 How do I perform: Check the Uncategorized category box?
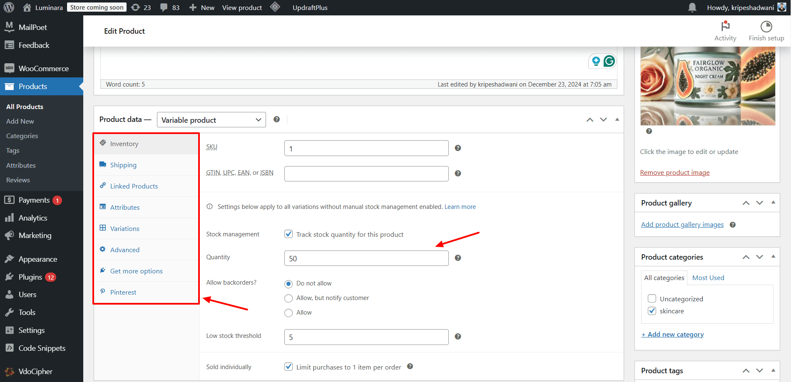tap(652, 299)
